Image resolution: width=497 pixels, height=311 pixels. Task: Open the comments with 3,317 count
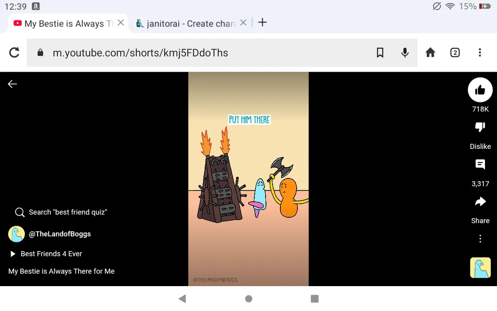pyautogui.click(x=480, y=165)
